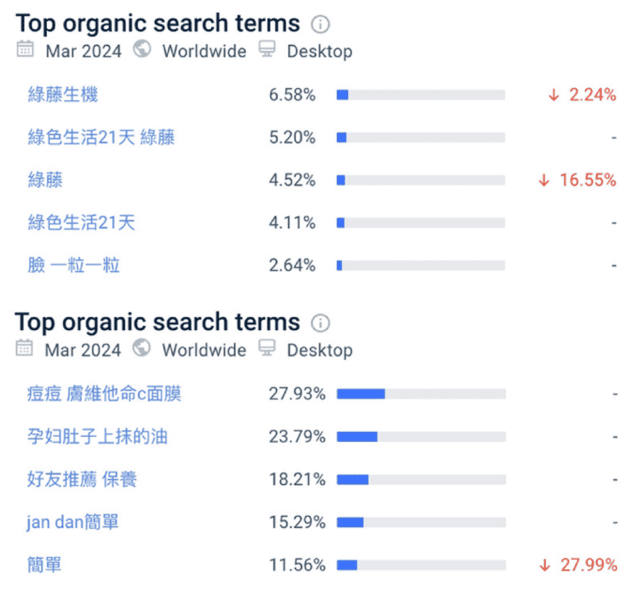Screen dimensions: 643x589
Task: Click calendar icon in first panel
Action: click(25, 49)
